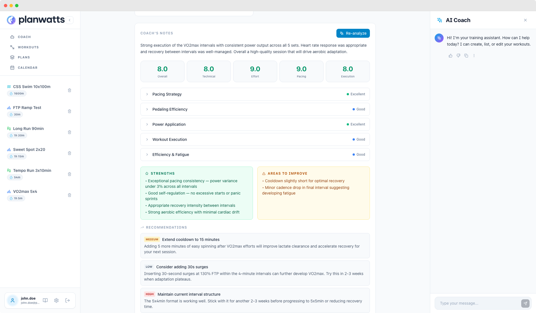Expand the Power Application section
This screenshot has height=313, width=536.
click(x=255, y=124)
